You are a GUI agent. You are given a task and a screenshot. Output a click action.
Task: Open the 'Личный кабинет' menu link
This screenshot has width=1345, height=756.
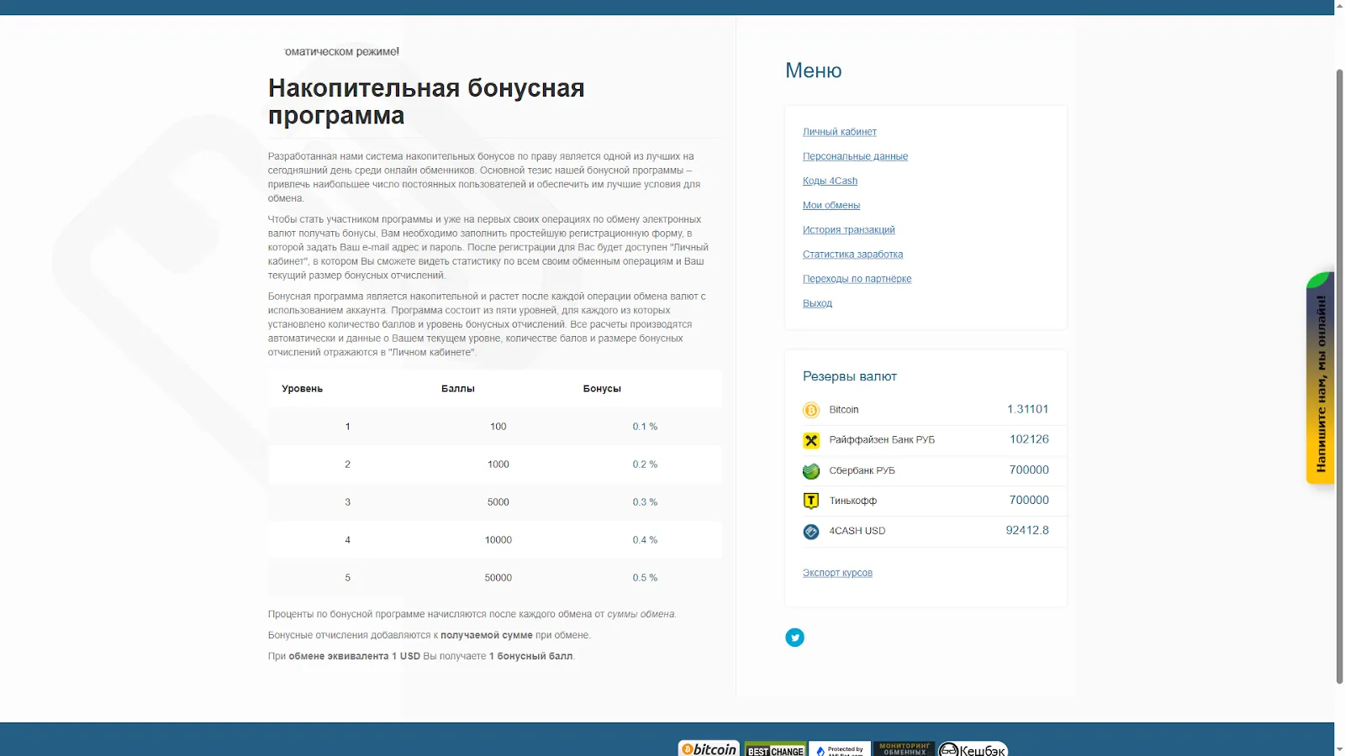839,132
